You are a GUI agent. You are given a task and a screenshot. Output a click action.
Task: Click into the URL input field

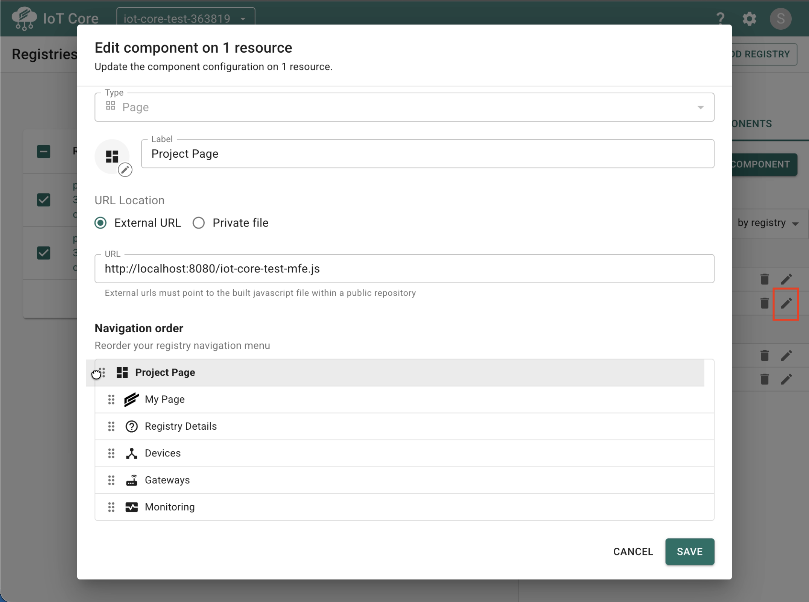point(404,269)
